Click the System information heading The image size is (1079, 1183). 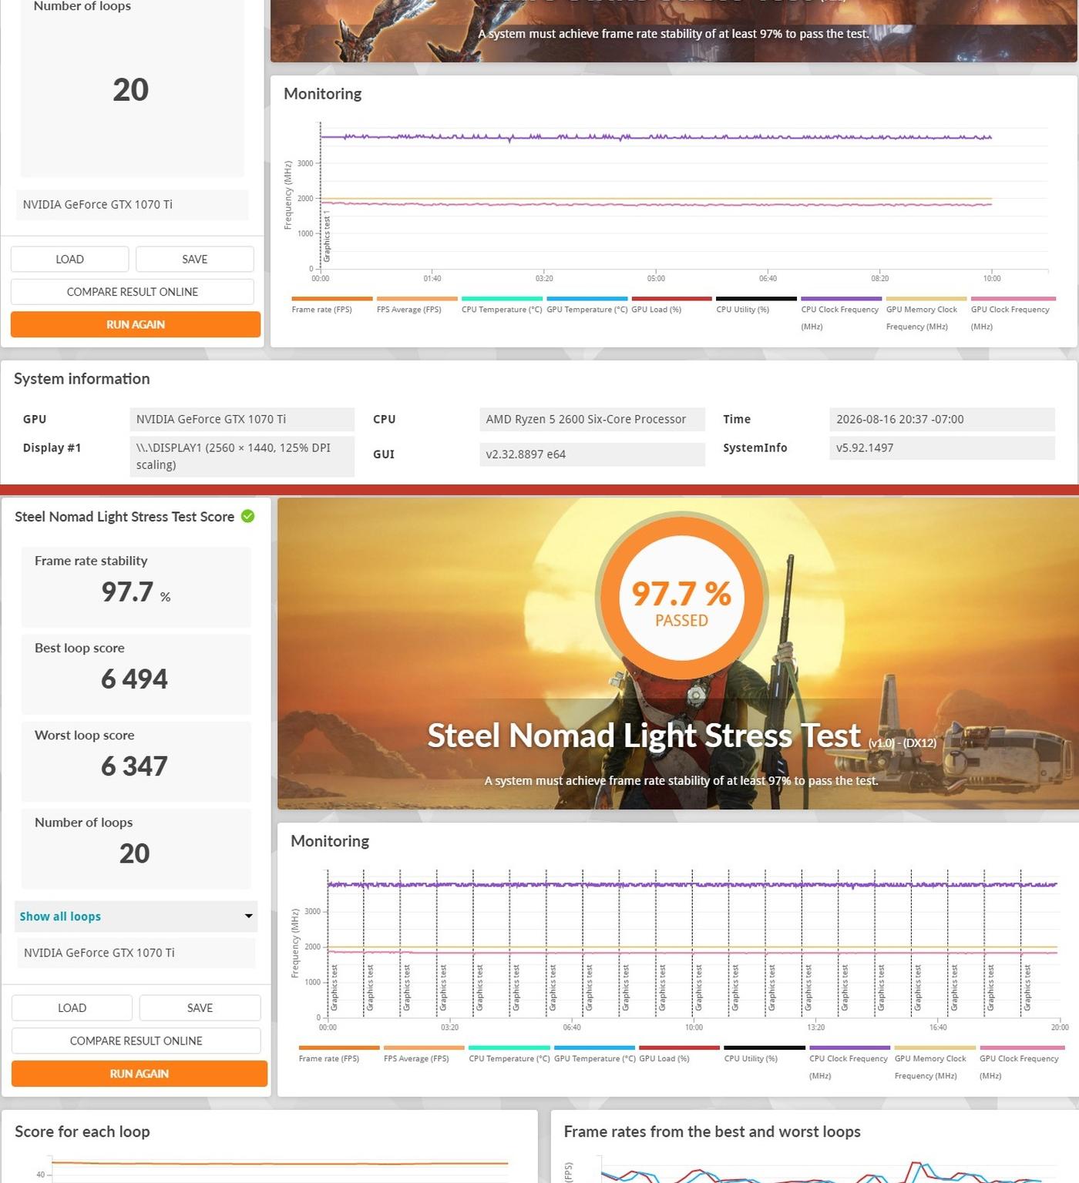coord(82,379)
